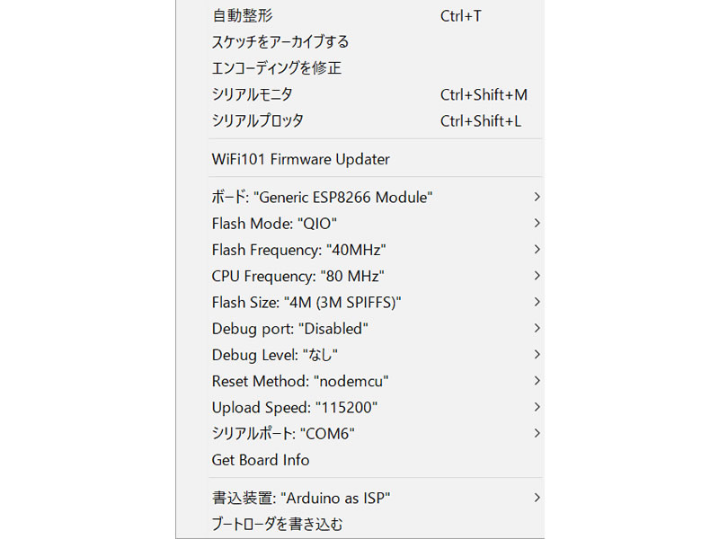The image size is (719, 539).
Task: Expand arrow beside Flash Size 4M
Action: 537,302
